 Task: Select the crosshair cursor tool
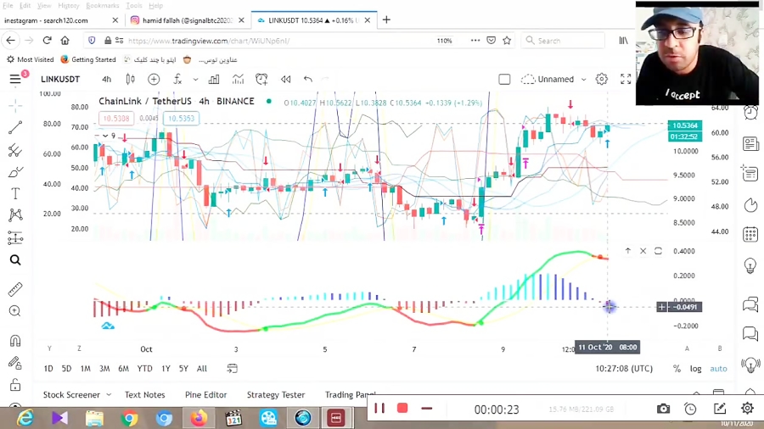coord(15,105)
